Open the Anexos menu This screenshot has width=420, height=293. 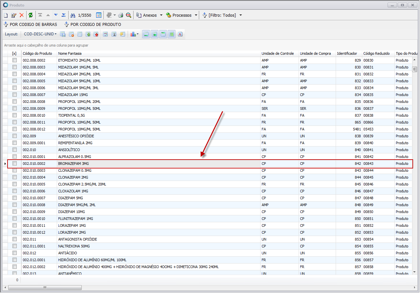147,15
